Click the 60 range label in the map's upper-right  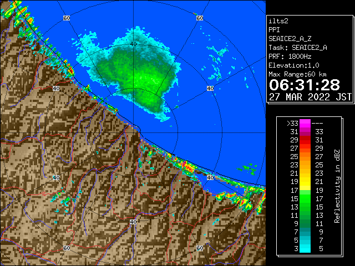click(x=200, y=18)
